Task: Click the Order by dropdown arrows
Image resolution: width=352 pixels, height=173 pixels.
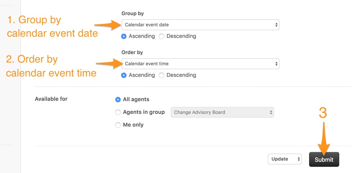Action: tap(276, 64)
